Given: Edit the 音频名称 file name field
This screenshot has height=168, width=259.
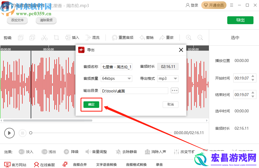Looking at the screenshot, I should pyautogui.click(x=117, y=67).
